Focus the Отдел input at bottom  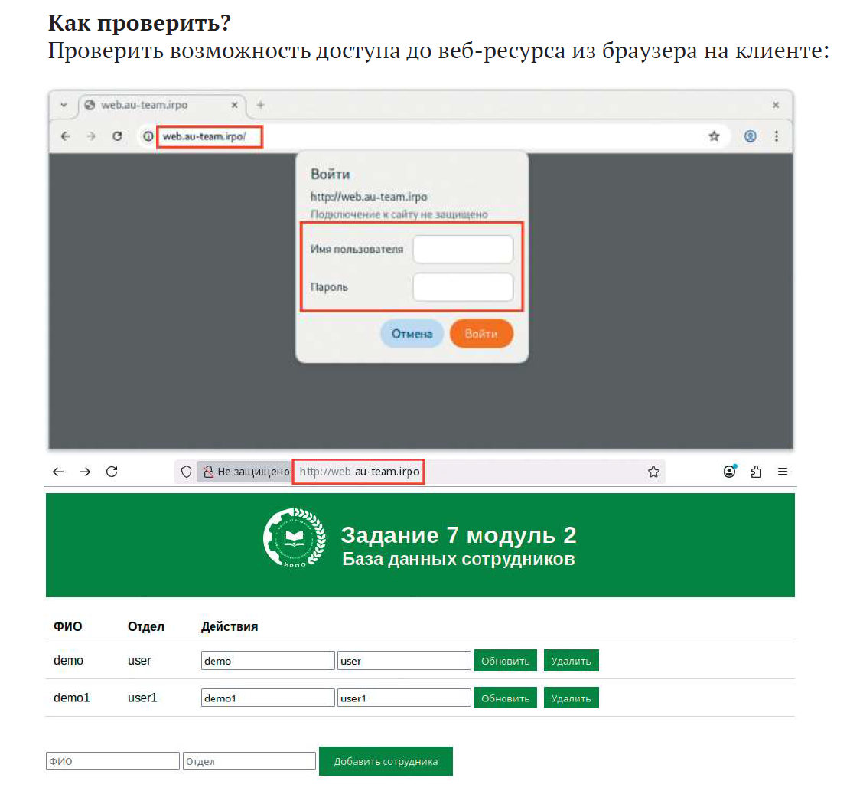coord(249,761)
